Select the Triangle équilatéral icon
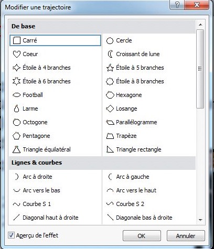214x249 pixels. pos(17,149)
